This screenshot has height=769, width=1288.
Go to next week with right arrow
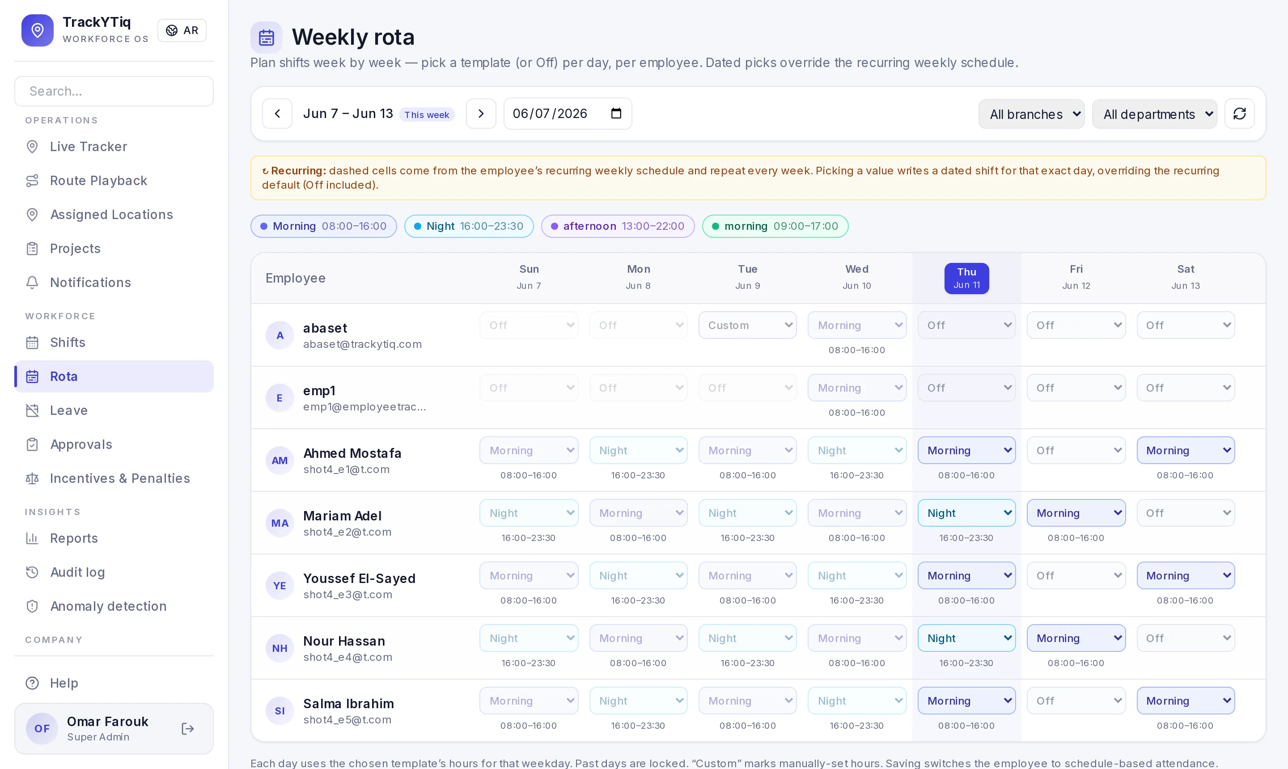click(x=481, y=114)
